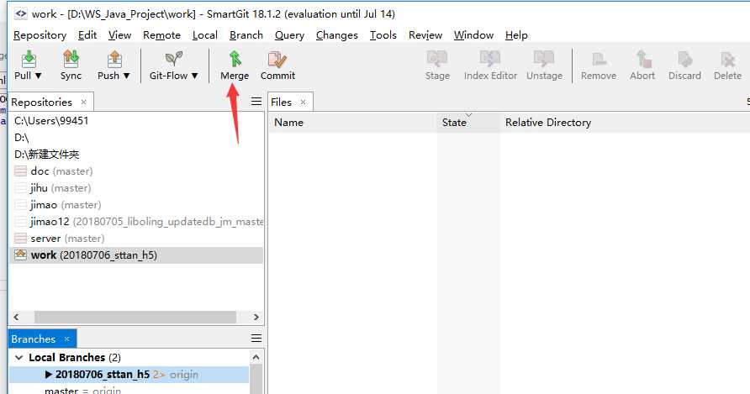Collapse the Local Branches node
The image size is (750, 394).
pyautogui.click(x=19, y=358)
